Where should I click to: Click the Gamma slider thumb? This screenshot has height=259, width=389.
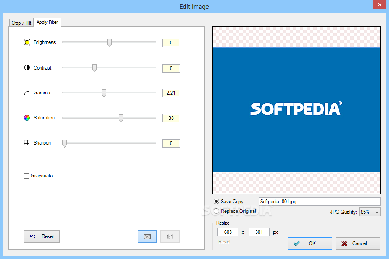click(104, 93)
